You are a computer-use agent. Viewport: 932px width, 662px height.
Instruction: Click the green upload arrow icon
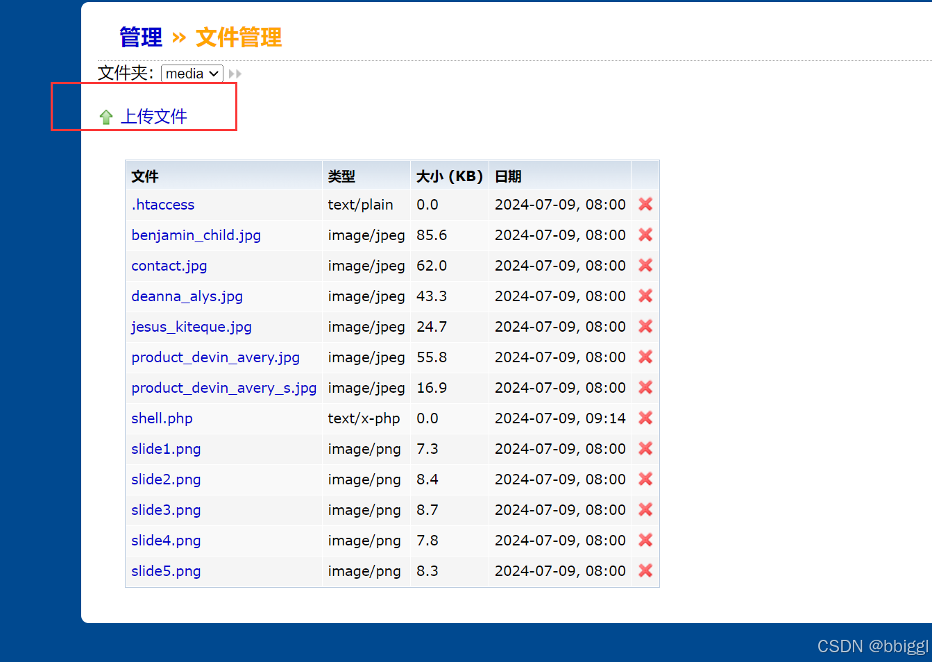tap(106, 117)
